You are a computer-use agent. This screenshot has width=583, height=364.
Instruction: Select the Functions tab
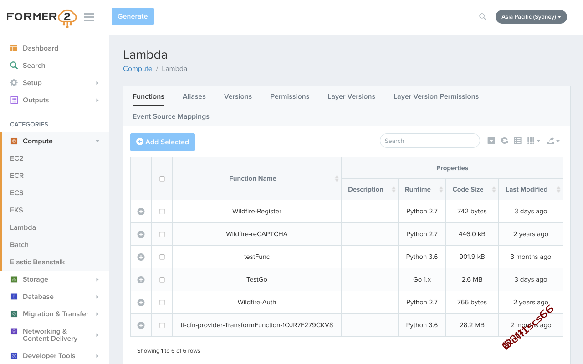[148, 96]
